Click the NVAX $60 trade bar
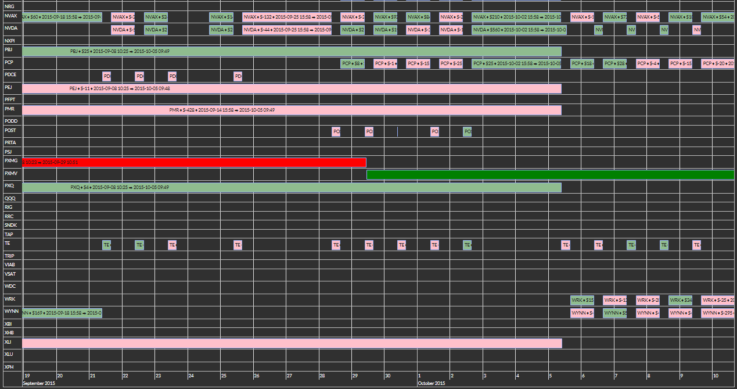Image resolution: width=737 pixels, height=389 pixels. pyautogui.click(x=62, y=17)
